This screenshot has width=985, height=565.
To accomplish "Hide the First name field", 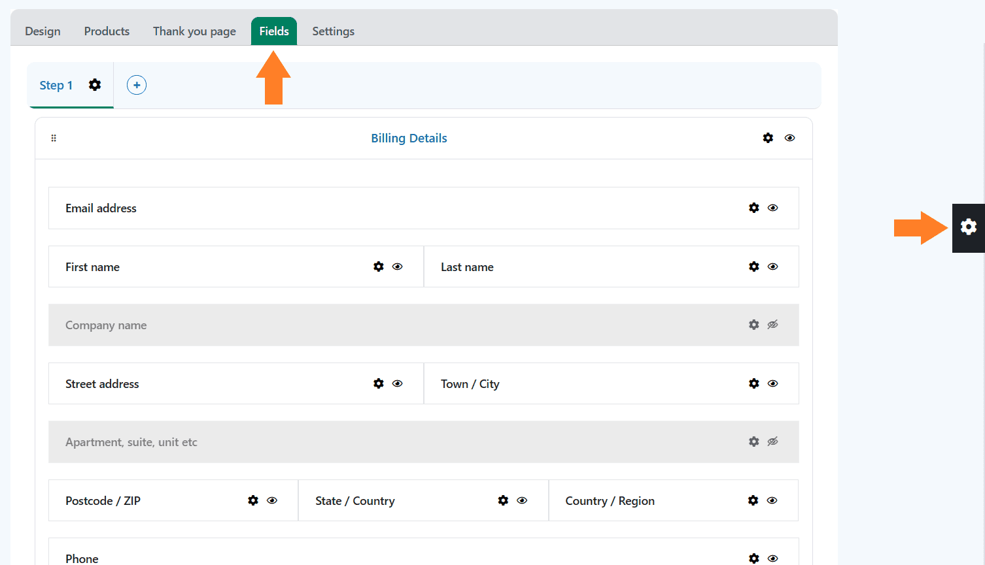I will (397, 266).
